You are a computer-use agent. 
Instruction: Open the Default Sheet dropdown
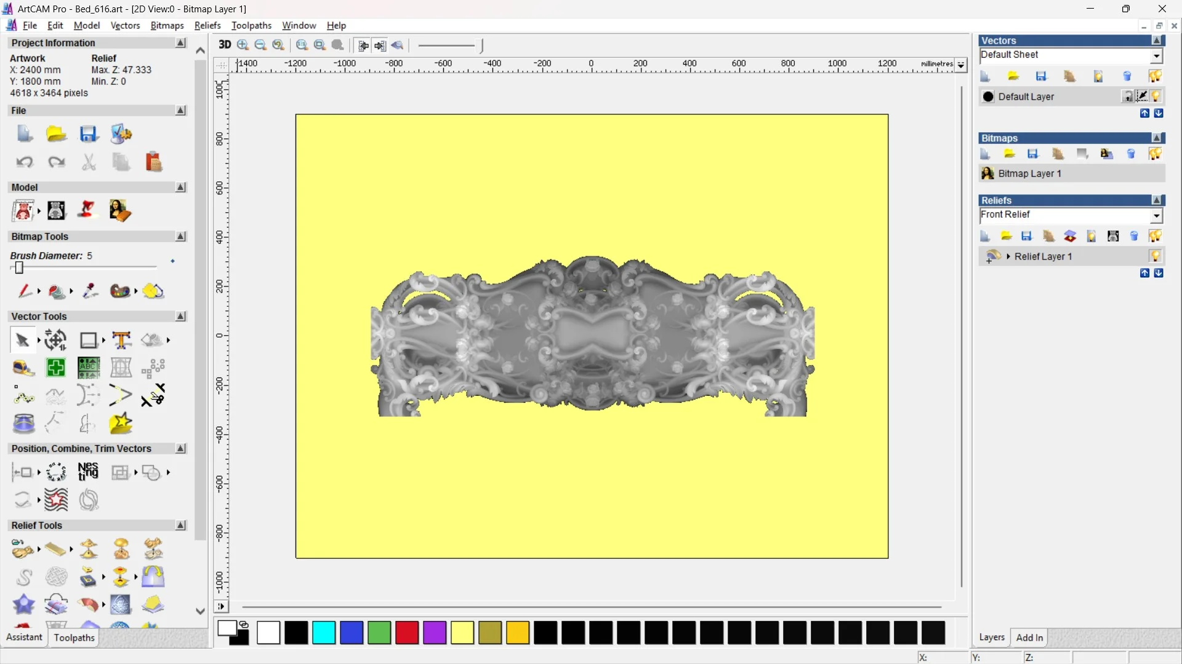(1156, 56)
